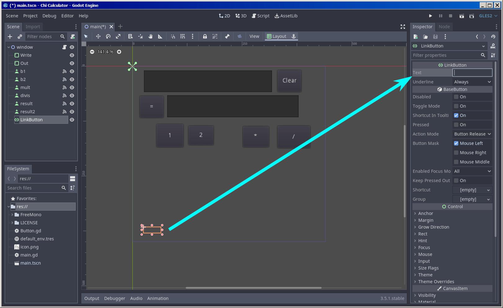The height and width of the screenshot is (308, 503).
Task: Zoom in using the plus icon
Action: click(x=119, y=52)
